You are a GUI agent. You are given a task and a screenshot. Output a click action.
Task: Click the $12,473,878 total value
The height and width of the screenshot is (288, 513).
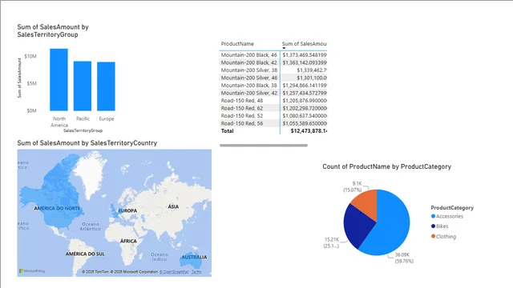[309, 131]
